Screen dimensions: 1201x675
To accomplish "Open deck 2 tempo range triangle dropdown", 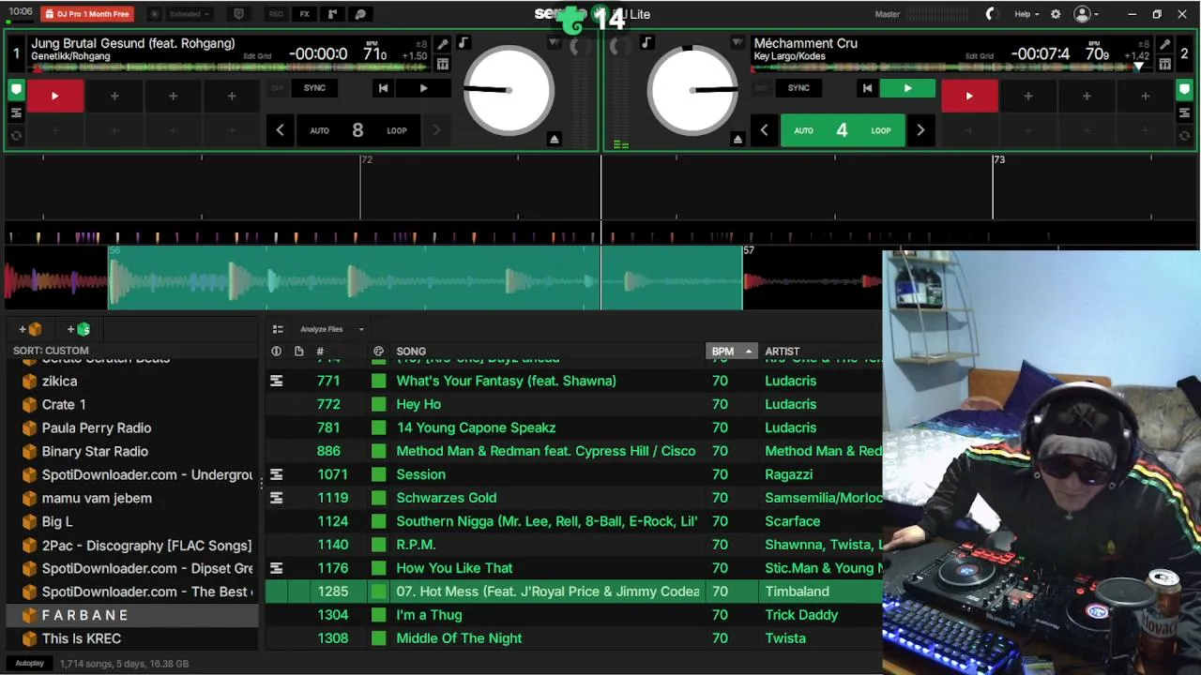I will [737, 43].
